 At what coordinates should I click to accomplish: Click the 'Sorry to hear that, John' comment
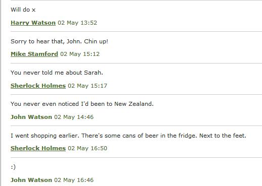[x=59, y=41]
